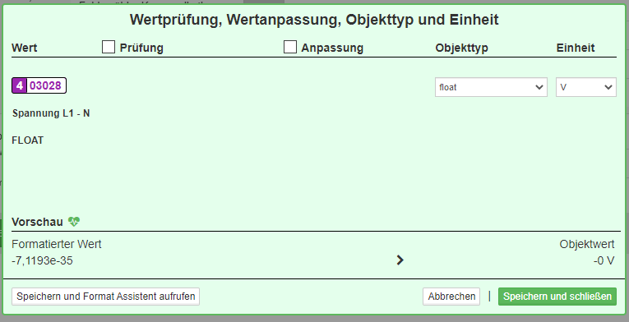This screenshot has height=322, width=629.
Task: Click the purple 4 register type badge
Action: pyautogui.click(x=19, y=85)
